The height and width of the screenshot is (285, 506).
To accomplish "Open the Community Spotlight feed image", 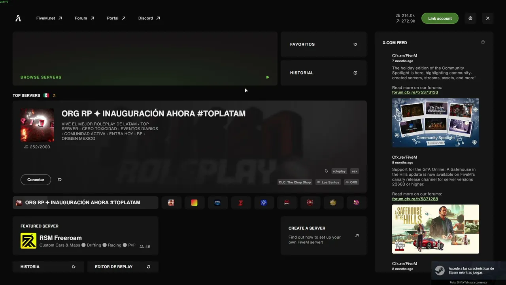I will coord(436,123).
